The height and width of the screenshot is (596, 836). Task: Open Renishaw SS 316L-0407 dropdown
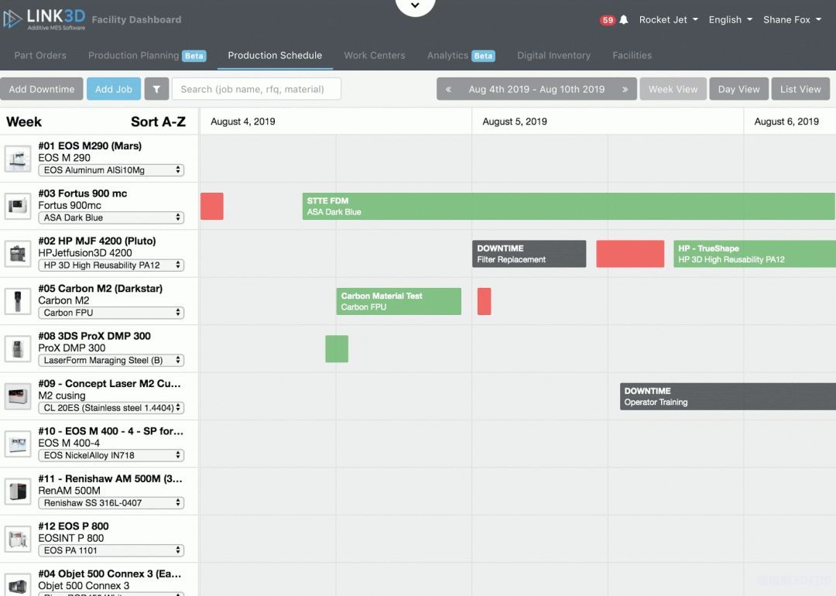point(111,502)
